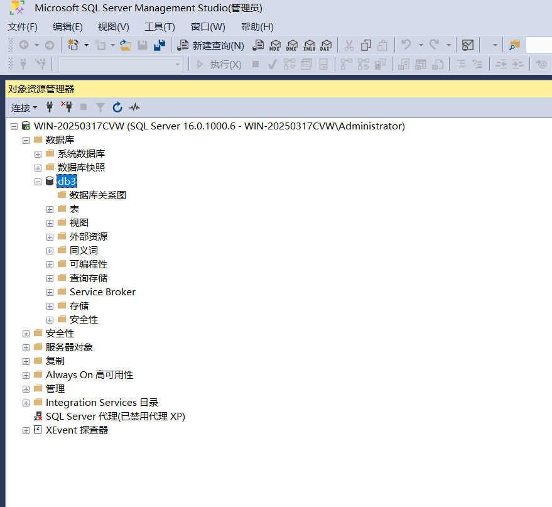
Task: Select the Integration Services 目录 folder
Action: tap(102, 403)
